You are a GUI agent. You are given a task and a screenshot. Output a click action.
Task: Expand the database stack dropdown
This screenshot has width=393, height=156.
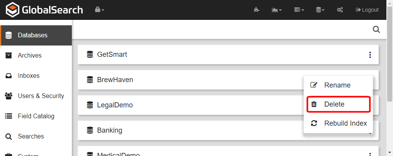coord(320,10)
